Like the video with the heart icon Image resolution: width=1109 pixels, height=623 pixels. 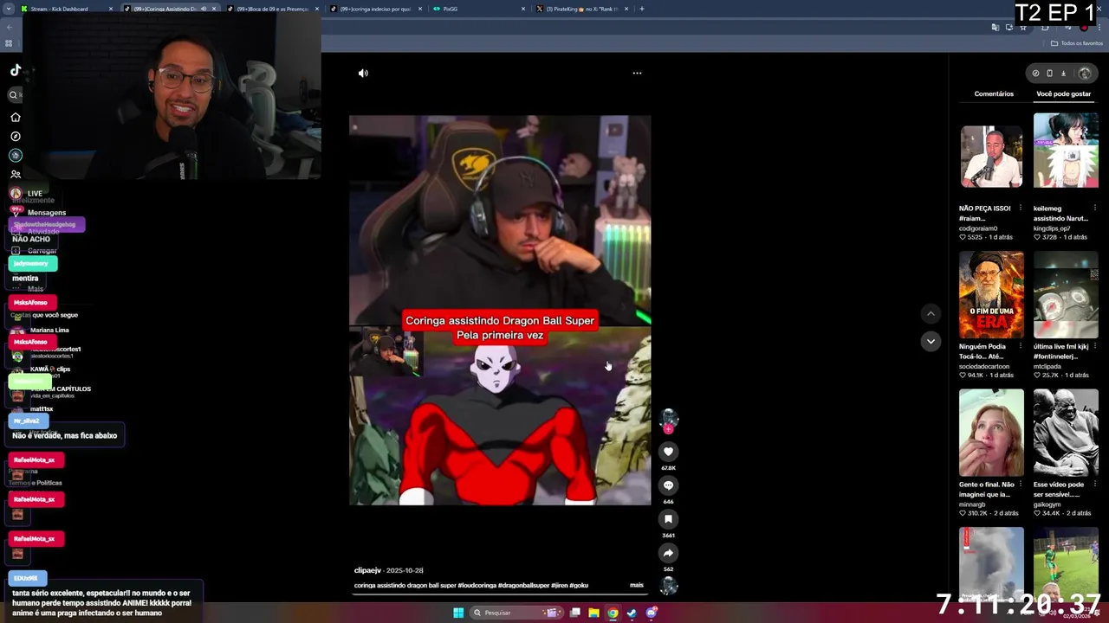pos(668,452)
